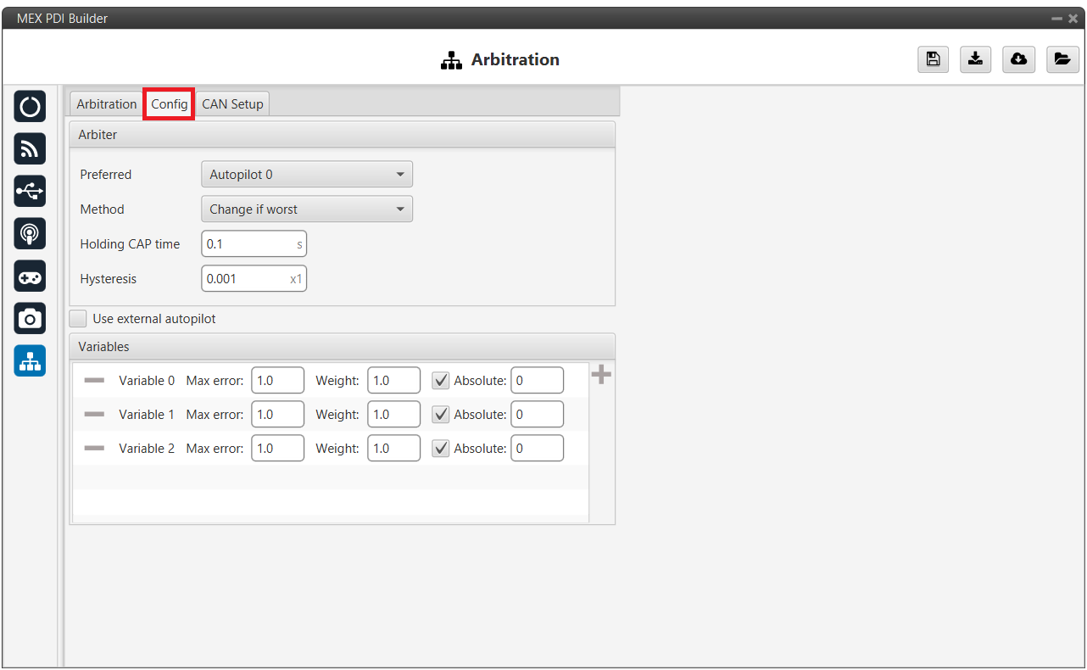The height and width of the screenshot is (670, 1087).
Task: Enable the Use external autopilot checkbox
Action: (78, 319)
